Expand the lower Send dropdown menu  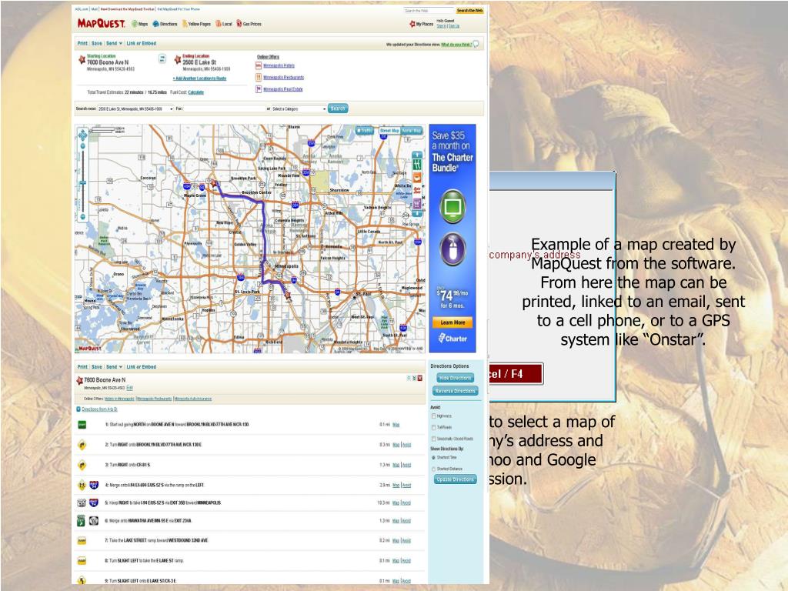click(114, 367)
